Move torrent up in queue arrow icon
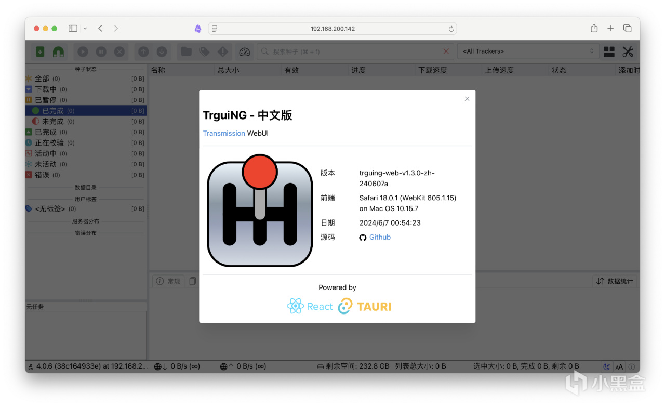Screen dimensions: 665x406 coord(143,51)
